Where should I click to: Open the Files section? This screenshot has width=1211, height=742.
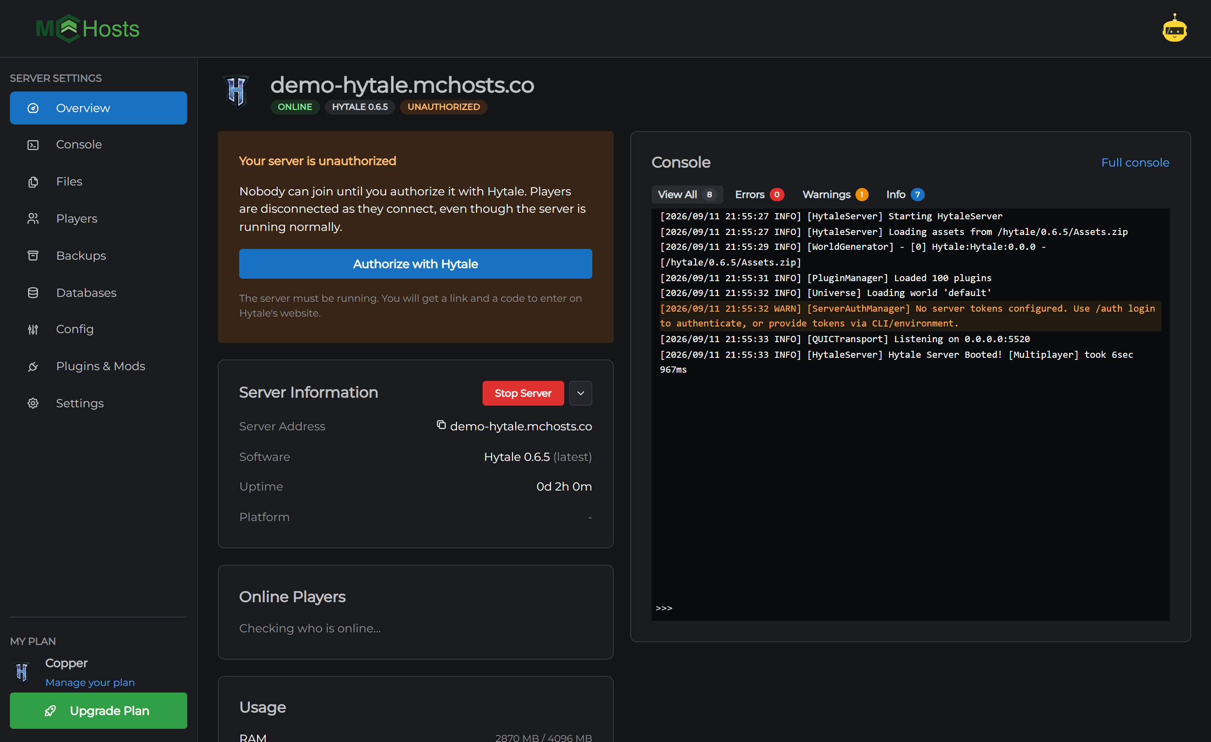98,182
